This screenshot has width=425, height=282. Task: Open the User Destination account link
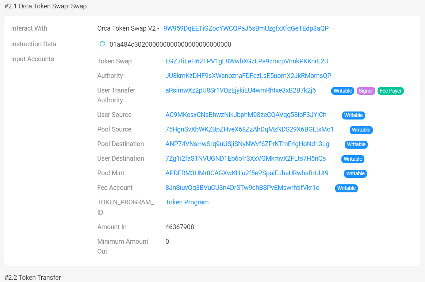245,158
